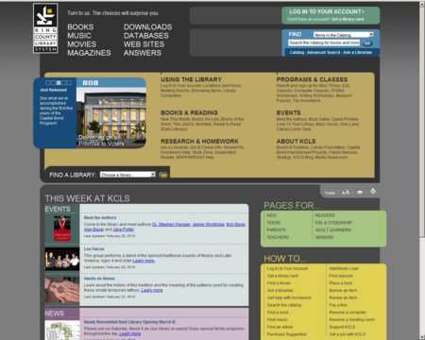Click the Los Flacos band thumbnail
This screenshot has width=425, height=340.
pos(62,259)
